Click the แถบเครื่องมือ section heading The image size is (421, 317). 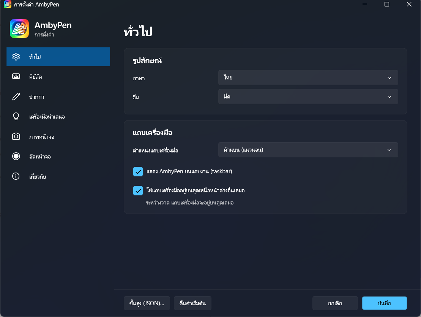pos(153,133)
